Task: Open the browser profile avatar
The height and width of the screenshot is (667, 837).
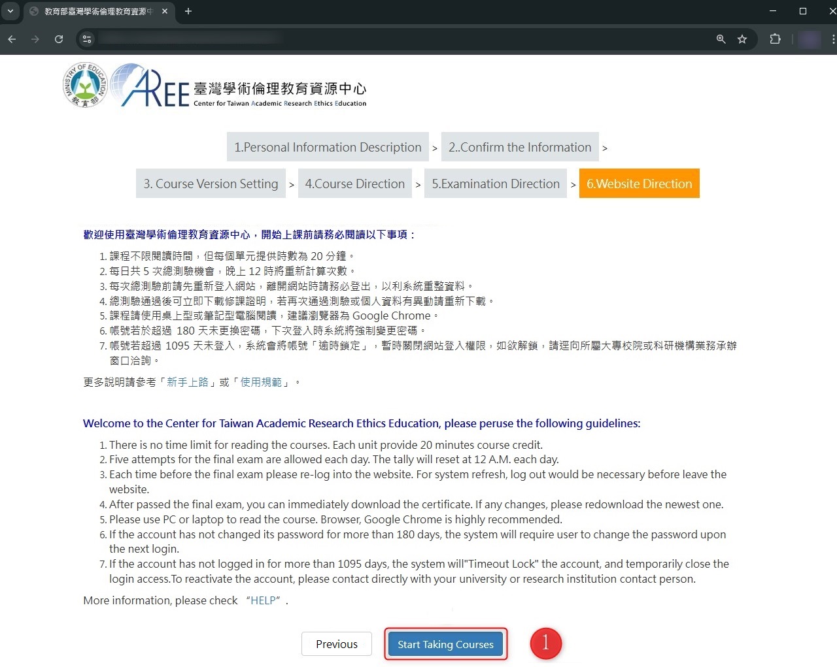Action: click(x=810, y=39)
